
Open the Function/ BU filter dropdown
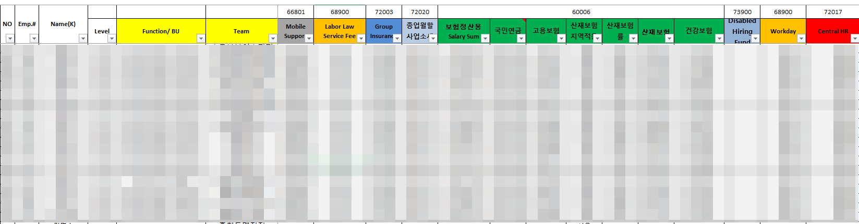pyautogui.click(x=201, y=39)
